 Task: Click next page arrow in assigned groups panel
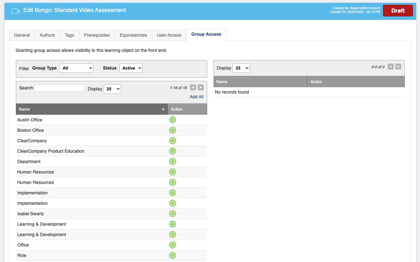pyautogui.click(x=398, y=67)
